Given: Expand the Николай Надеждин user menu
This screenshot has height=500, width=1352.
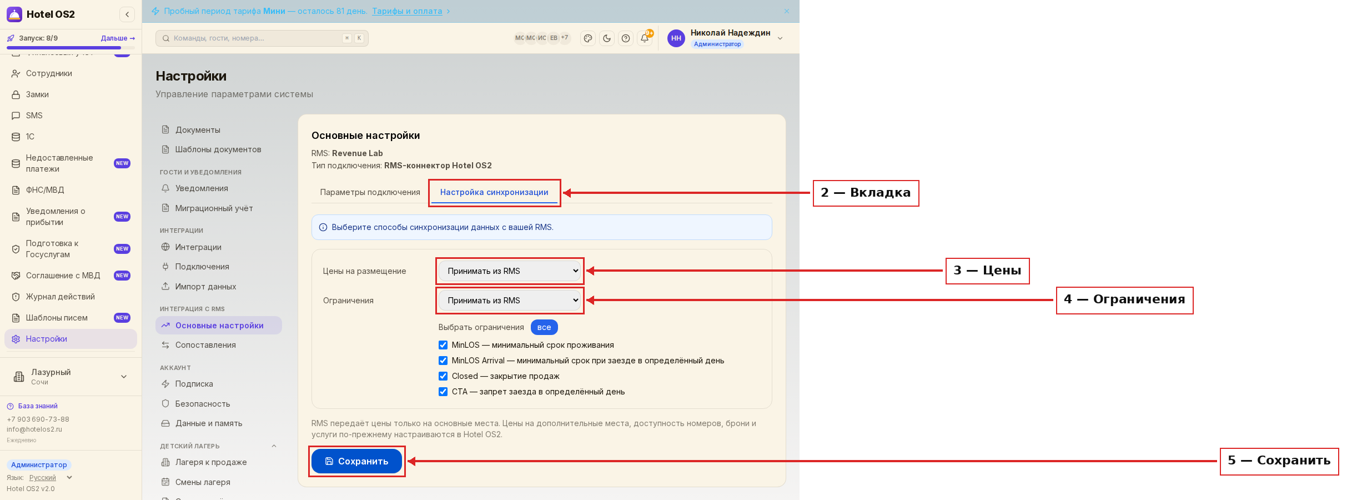Looking at the screenshot, I should (725, 38).
